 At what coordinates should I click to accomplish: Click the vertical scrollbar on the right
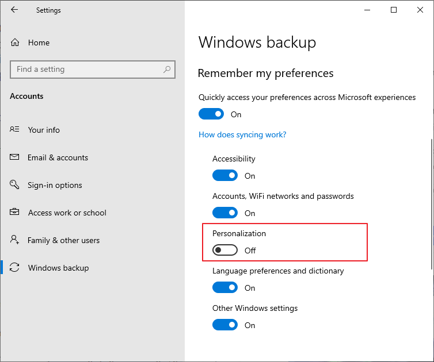431,204
